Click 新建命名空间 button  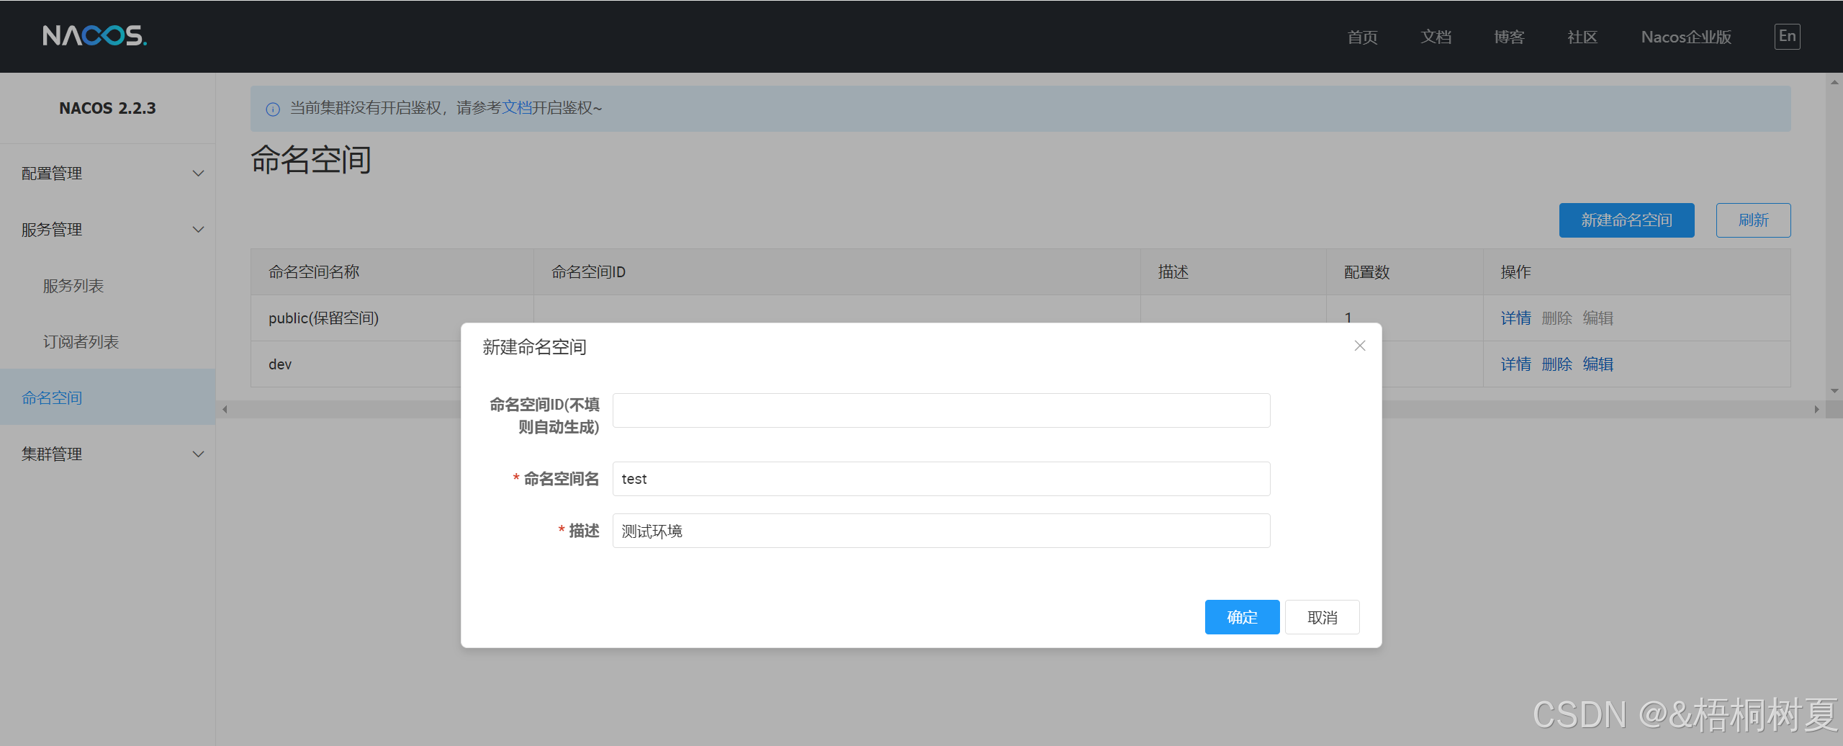(x=1626, y=220)
